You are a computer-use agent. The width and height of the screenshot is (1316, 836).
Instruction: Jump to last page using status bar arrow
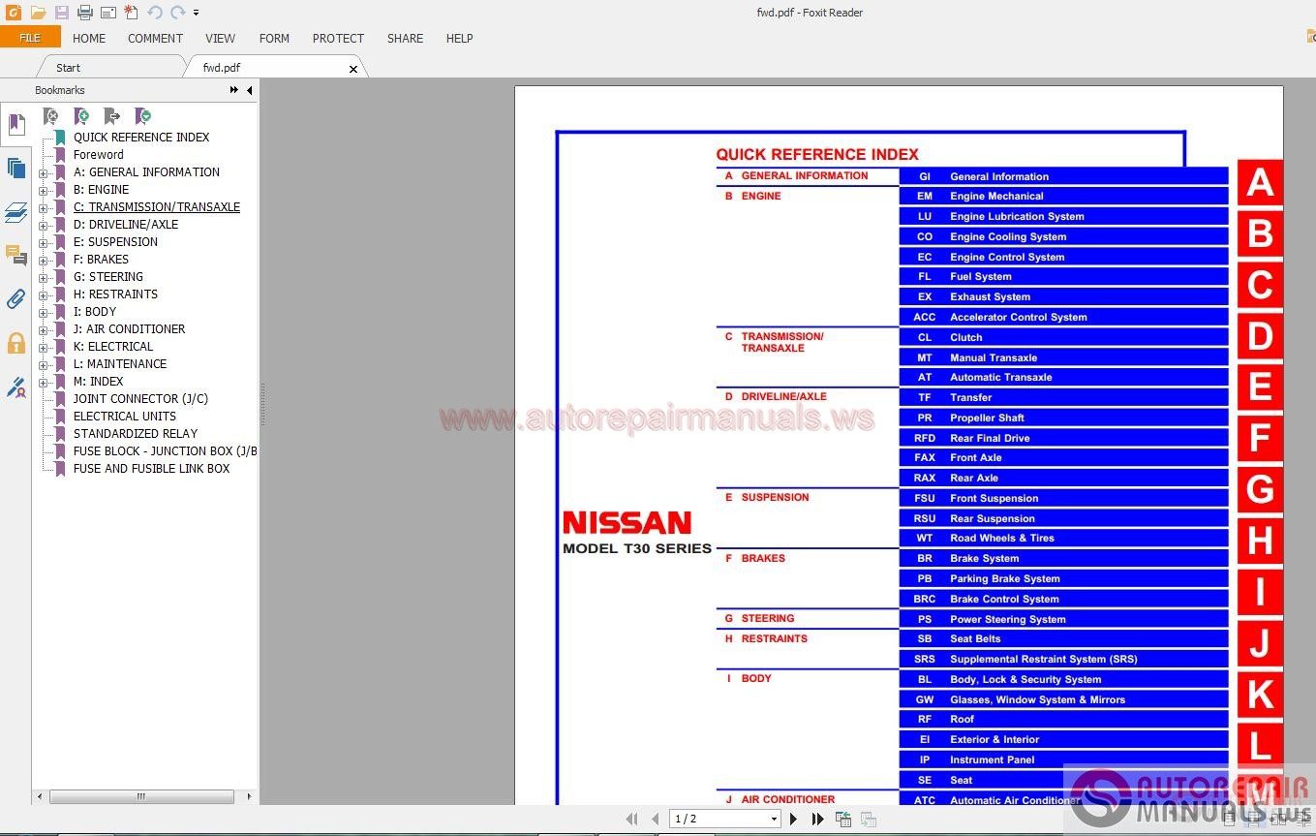click(x=818, y=819)
